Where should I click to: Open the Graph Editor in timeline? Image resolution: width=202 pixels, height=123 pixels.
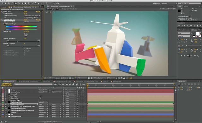coord(84,84)
